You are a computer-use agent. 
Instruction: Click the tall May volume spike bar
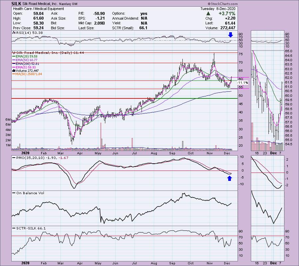point(101,136)
